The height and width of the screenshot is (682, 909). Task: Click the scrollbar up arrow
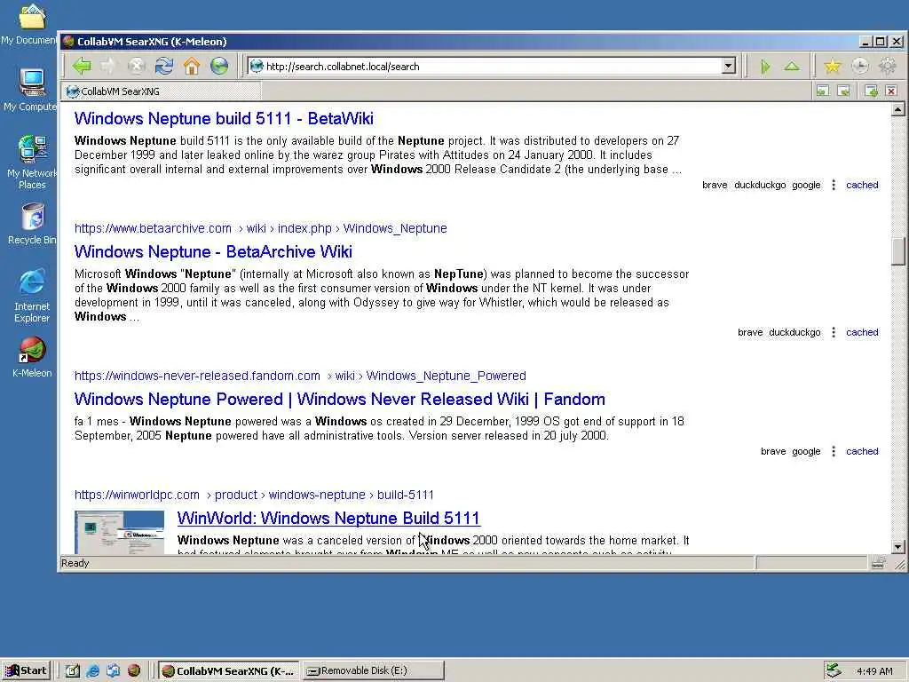[898, 109]
